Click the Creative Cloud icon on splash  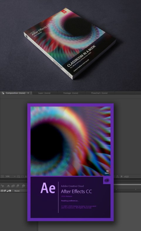tap(107, 181)
